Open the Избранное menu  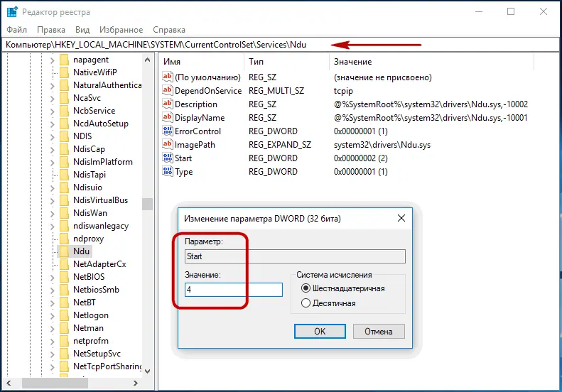tap(121, 30)
